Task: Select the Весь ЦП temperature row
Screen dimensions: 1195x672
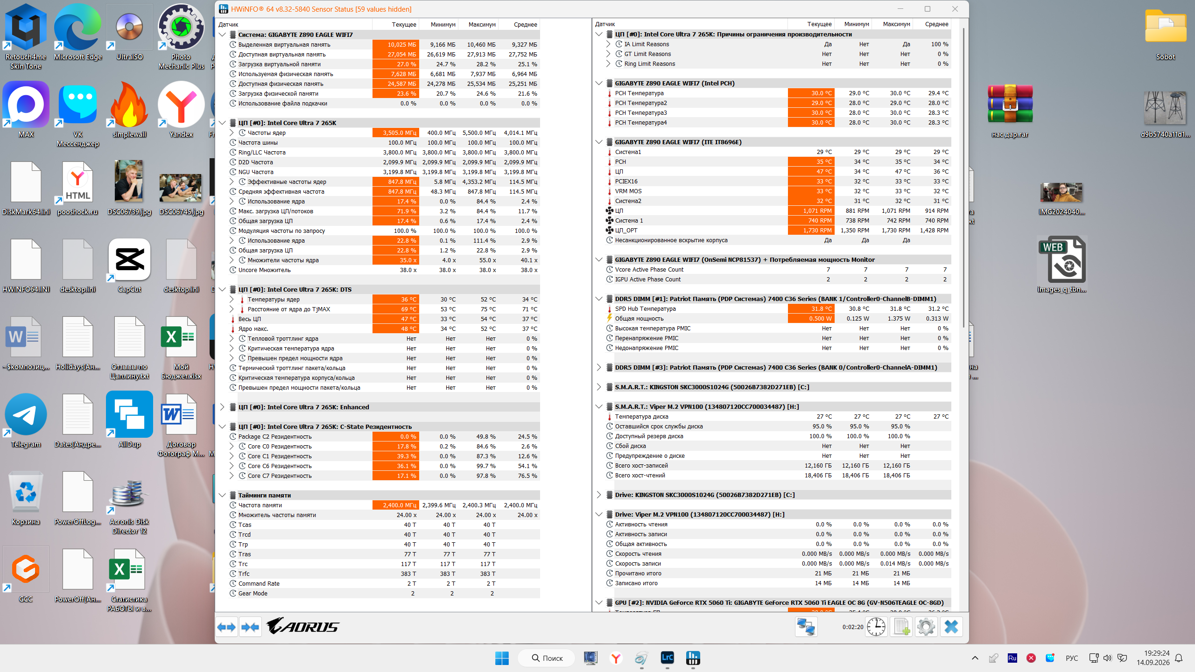Action: coord(384,319)
